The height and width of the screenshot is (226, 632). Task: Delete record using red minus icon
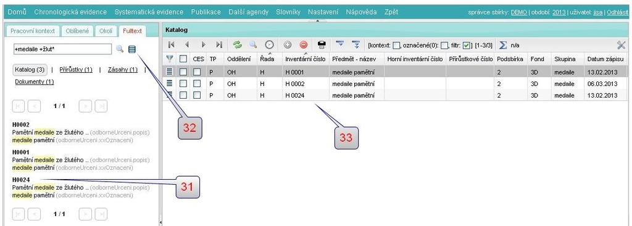304,45
